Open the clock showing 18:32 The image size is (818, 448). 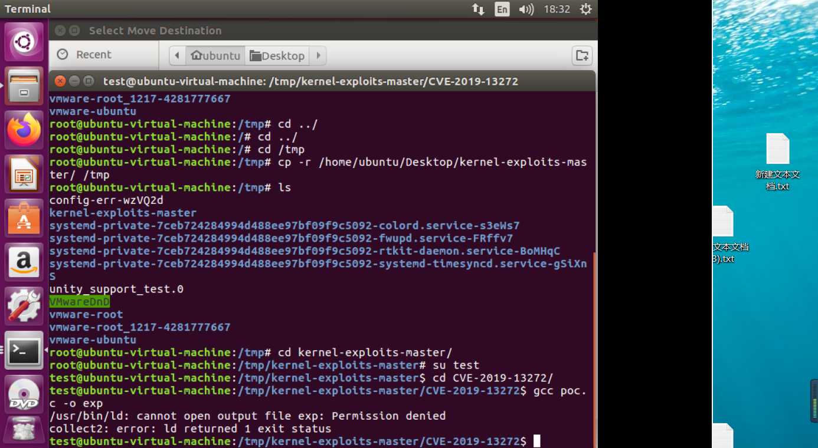coord(557,9)
